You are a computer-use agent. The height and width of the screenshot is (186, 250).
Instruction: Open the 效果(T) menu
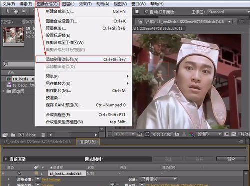pos(85,4)
